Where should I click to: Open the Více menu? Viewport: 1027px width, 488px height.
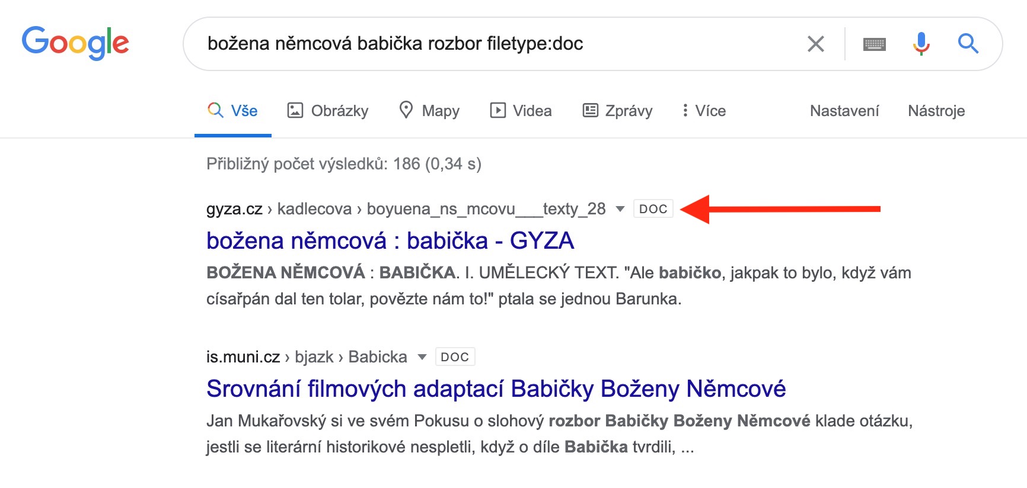710,111
